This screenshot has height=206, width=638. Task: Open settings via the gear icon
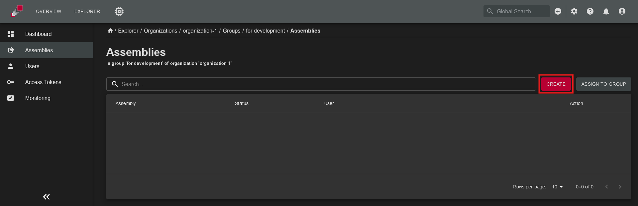[574, 11]
